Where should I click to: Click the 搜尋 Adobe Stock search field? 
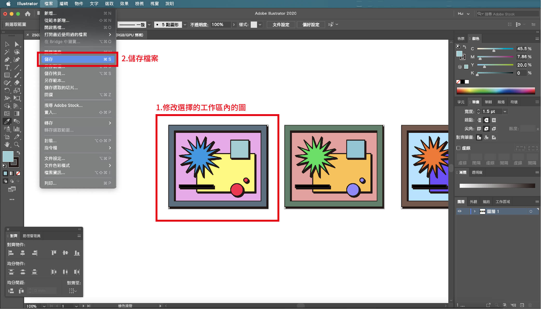508,14
